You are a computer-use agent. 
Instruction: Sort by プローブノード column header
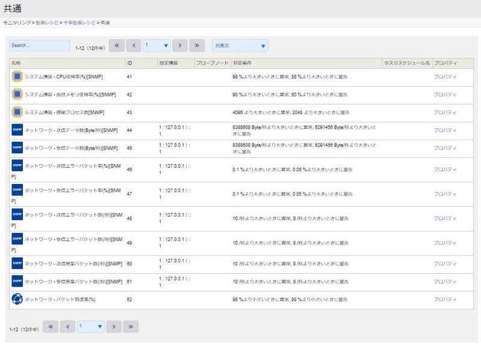[213, 63]
